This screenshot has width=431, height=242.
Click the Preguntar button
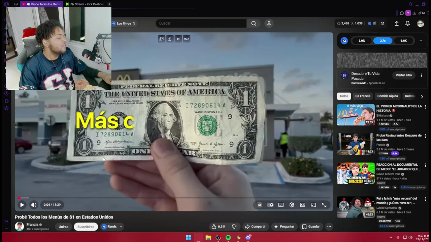coord(284,227)
